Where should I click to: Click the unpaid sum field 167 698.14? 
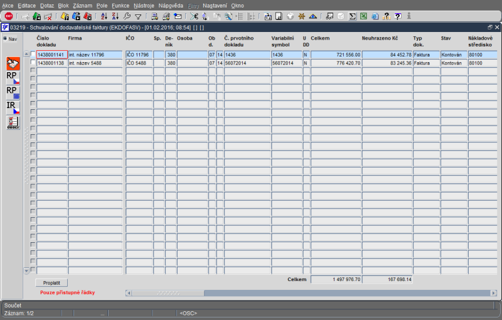387,279
